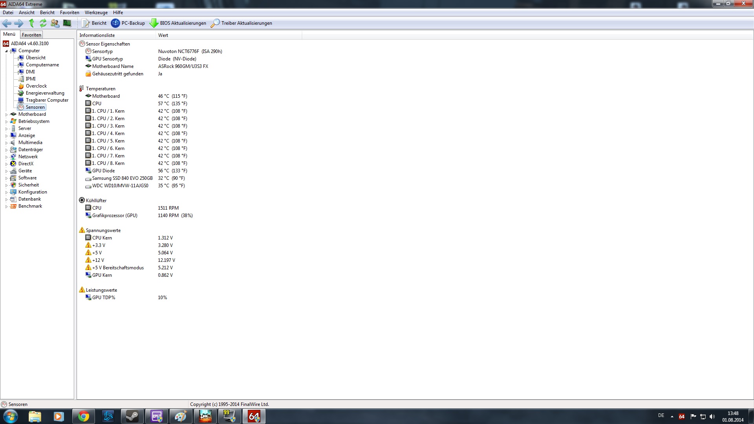
Task: Click the forward navigation arrow icon
Action: (18, 23)
